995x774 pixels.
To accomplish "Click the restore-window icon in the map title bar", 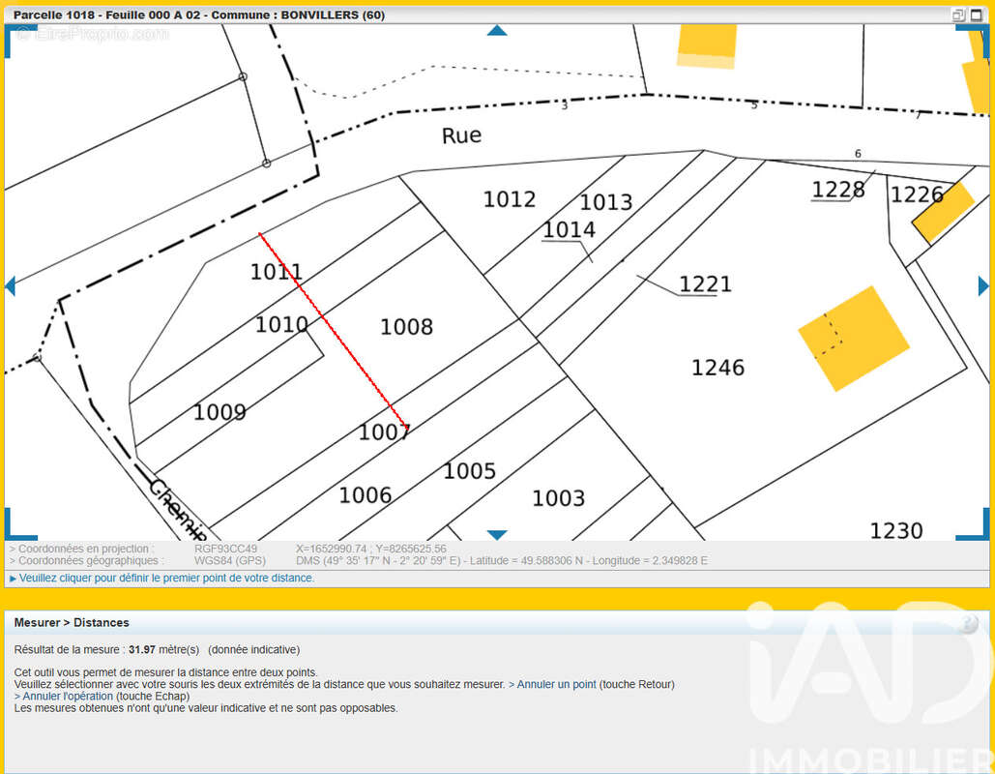I will coord(959,15).
